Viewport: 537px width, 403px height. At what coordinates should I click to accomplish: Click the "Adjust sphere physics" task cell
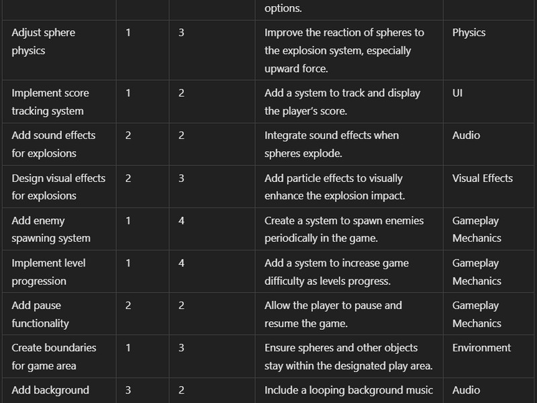(44, 42)
